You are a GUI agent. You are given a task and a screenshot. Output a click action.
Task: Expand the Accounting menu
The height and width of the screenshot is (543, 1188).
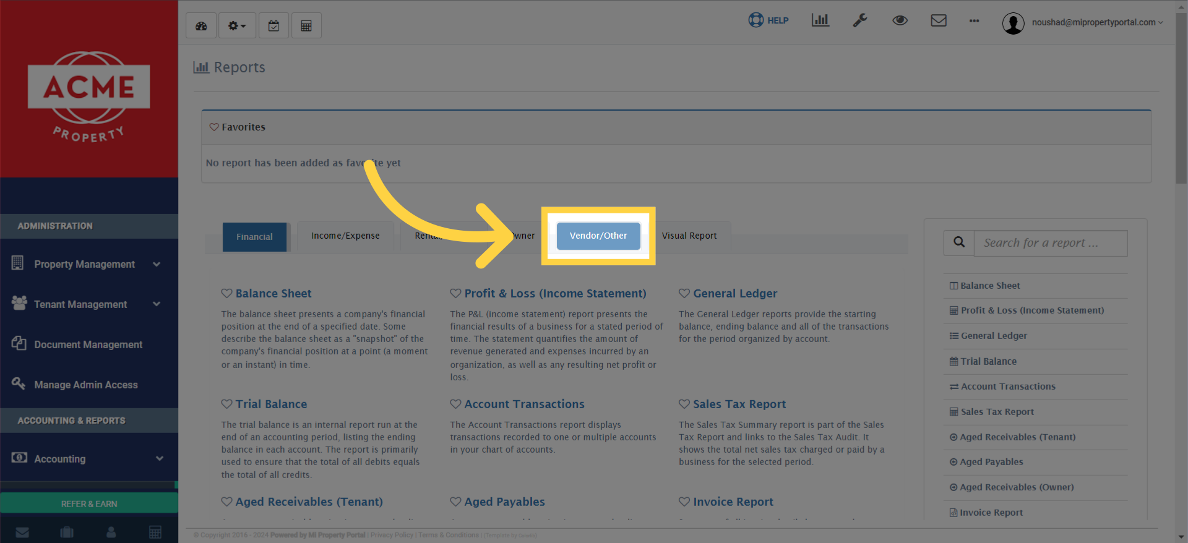click(x=89, y=459)
